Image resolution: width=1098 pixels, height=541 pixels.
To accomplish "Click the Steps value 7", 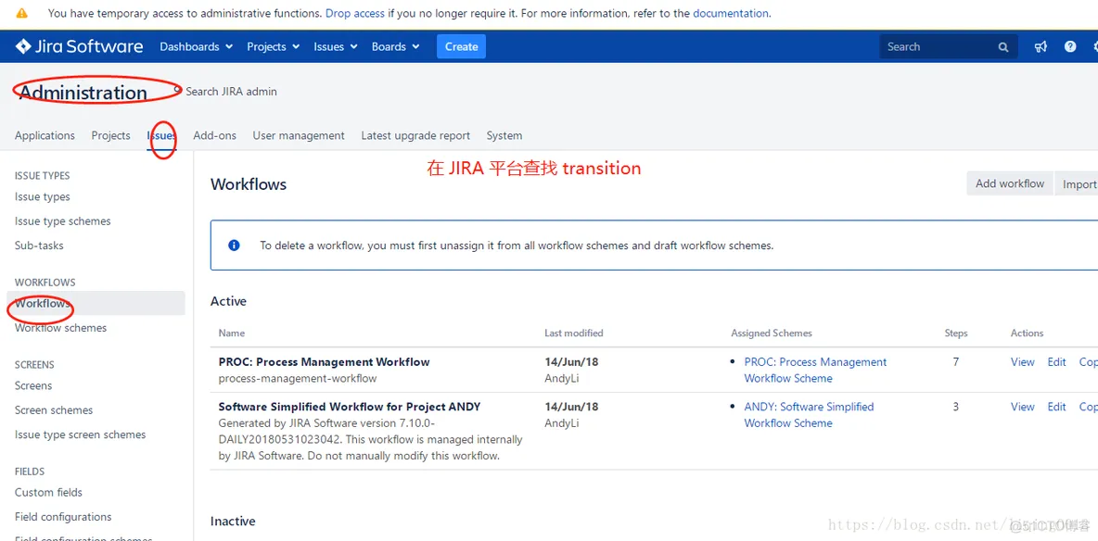I will click(956, 362).
